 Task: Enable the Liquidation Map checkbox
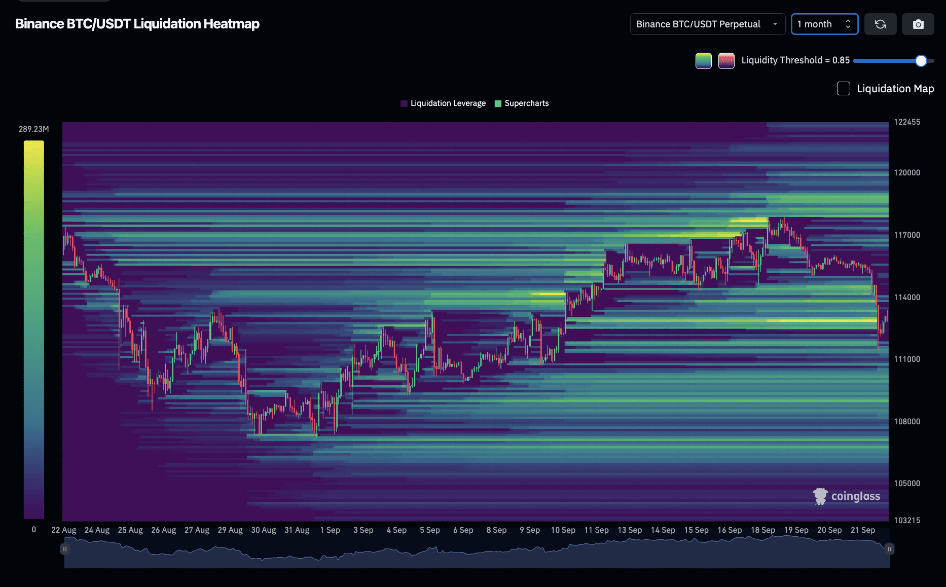click(x=844, y=89)
